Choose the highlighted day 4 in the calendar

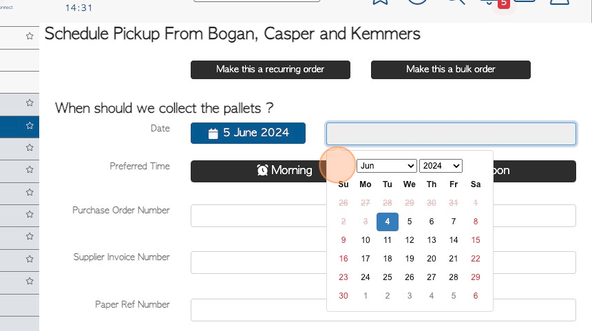[x=388, y=222]
